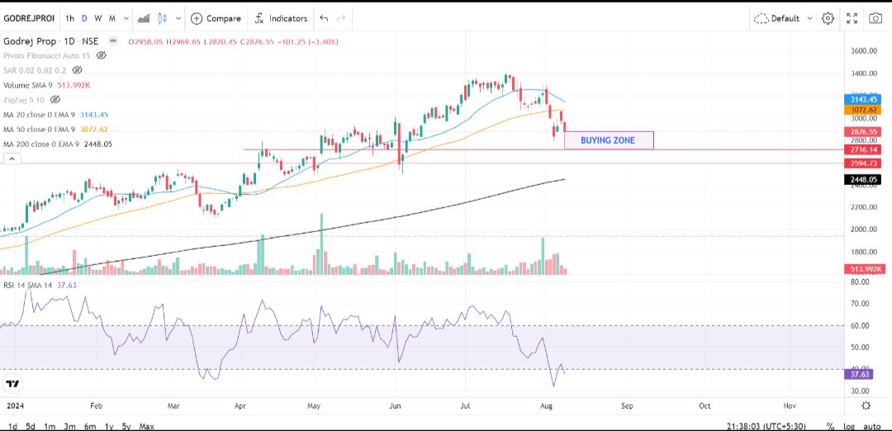Enter fullscreen mode with the arrows icon
The image size is (892, 431).
[852, 18]
